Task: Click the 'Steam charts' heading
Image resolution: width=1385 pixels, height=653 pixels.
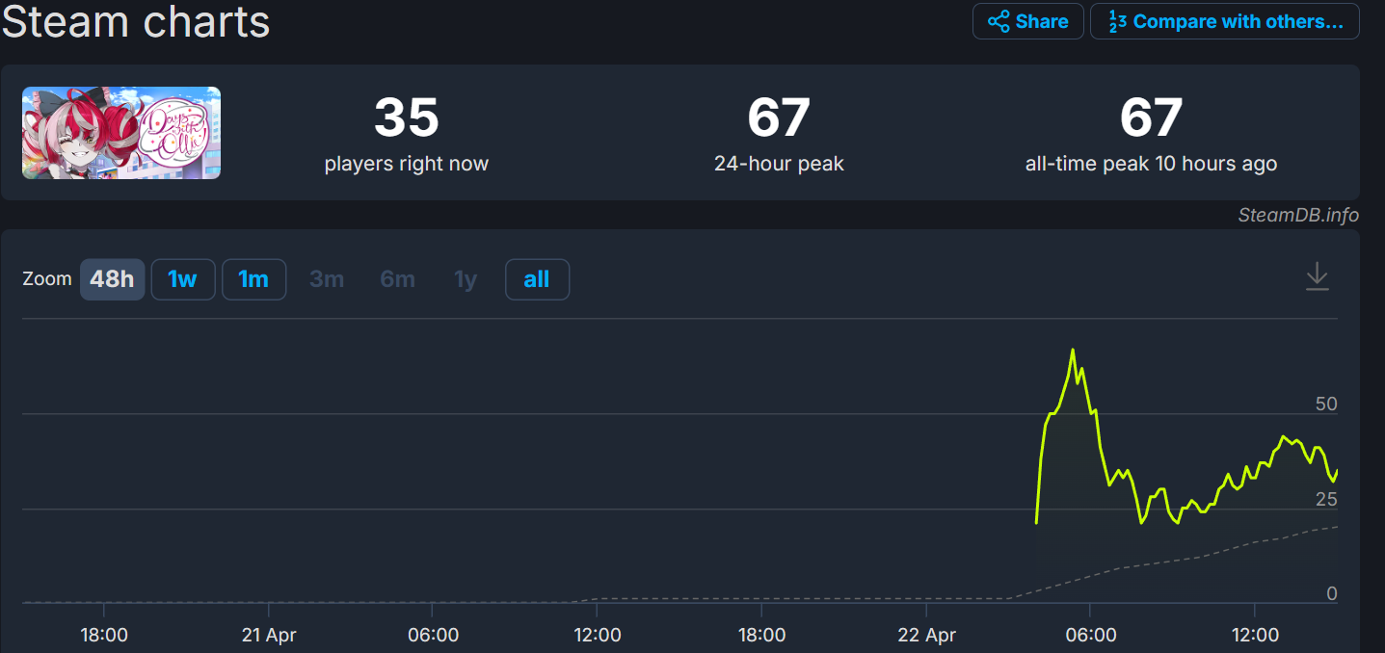Action: (136, 21)
